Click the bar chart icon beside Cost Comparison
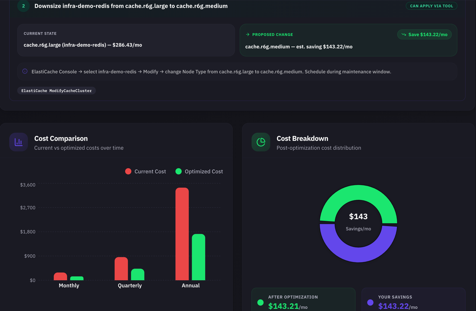This screenshot has width=476, height=311. click(18, 142)
